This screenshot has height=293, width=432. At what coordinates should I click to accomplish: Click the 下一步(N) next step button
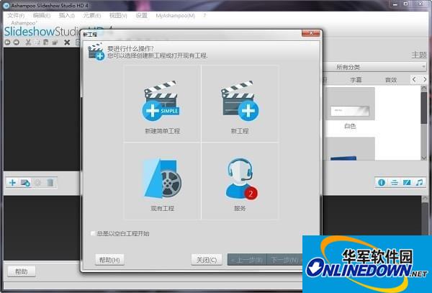(x=284, y=260)
